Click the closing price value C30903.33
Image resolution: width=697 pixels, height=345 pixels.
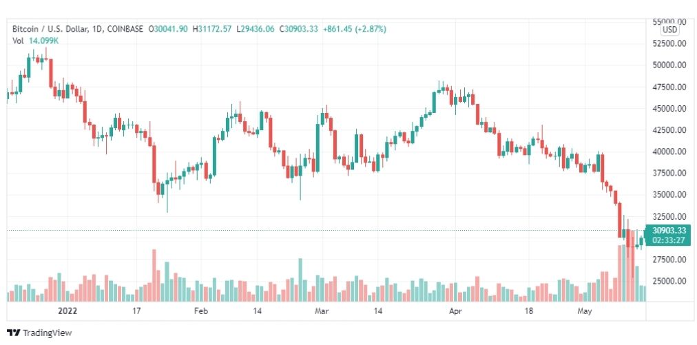299,29
